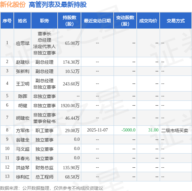Viewport: 192px width, 191px height.
Task: Select the 序号 column header
Action: (x=7, y=21)
